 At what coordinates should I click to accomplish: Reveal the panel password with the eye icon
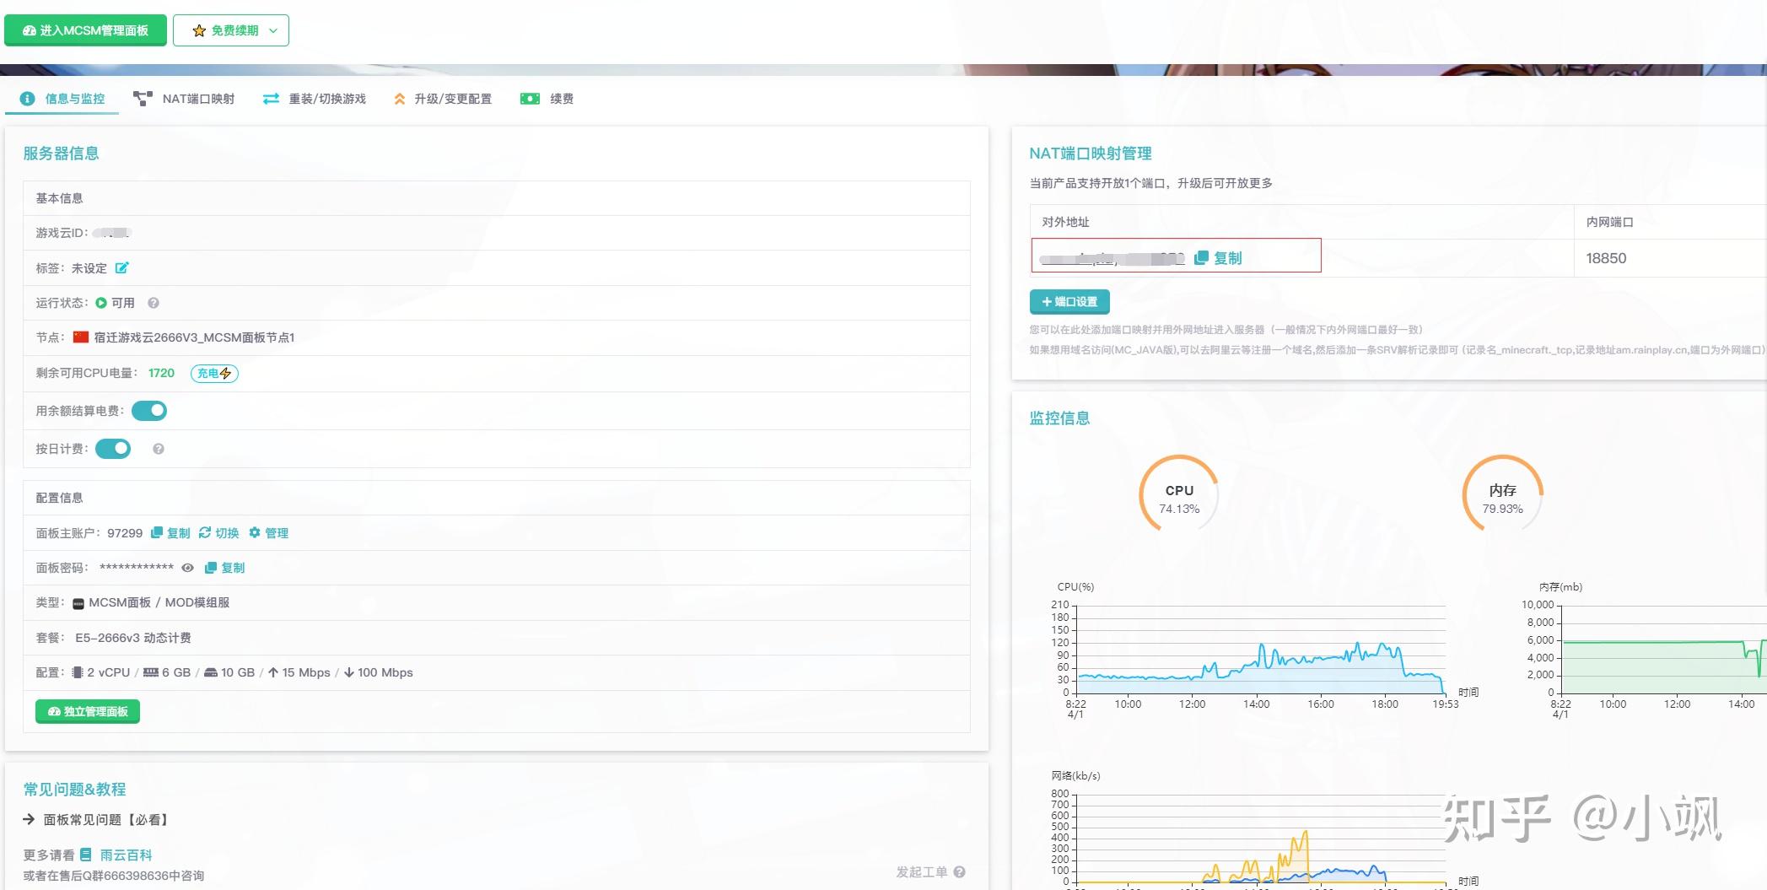pos(187,567)
